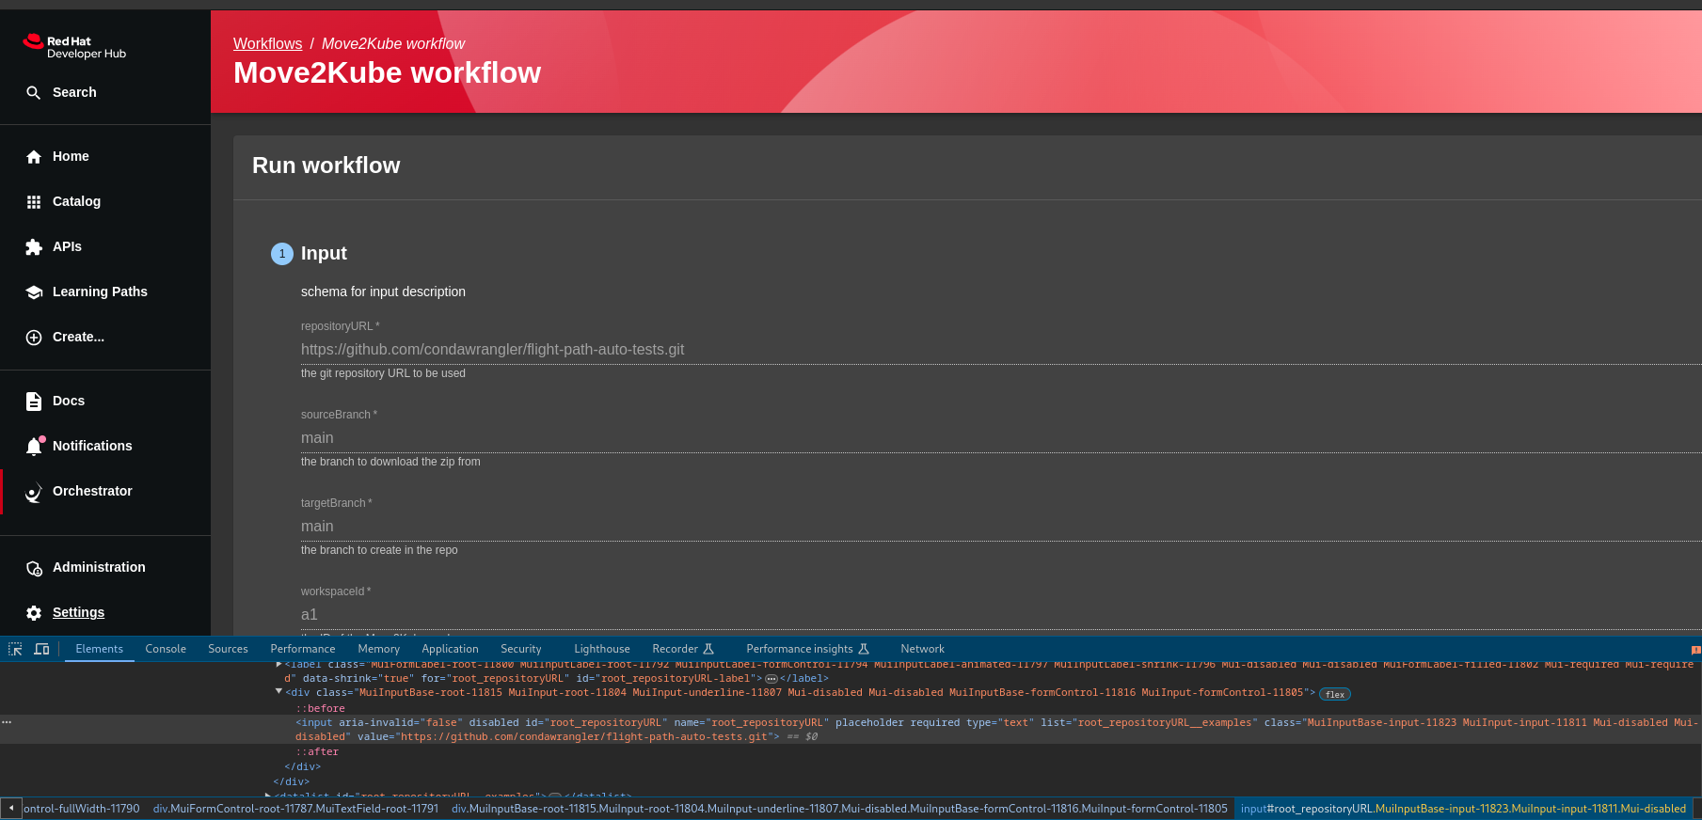
Task: Open the Application tab
Action: point(451,649)
